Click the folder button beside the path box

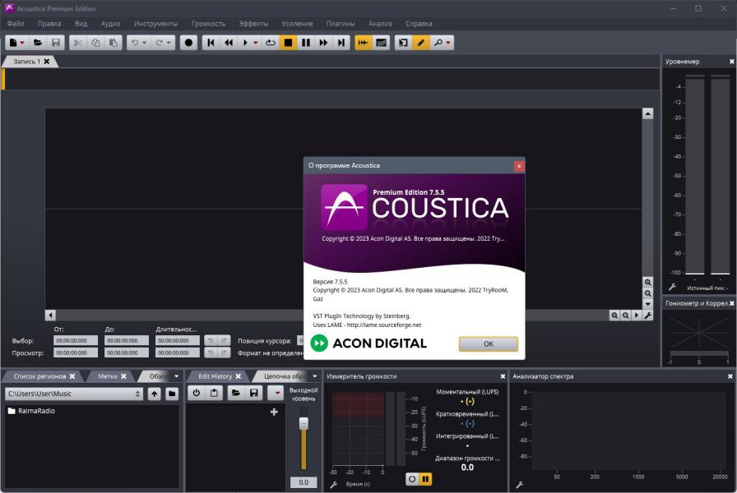click(172, 394)
